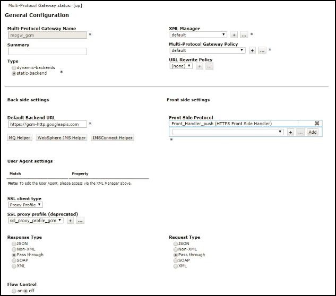Click the MQ Helper button
The height and width of the screenshot is (296, 336).
(20, 138)
